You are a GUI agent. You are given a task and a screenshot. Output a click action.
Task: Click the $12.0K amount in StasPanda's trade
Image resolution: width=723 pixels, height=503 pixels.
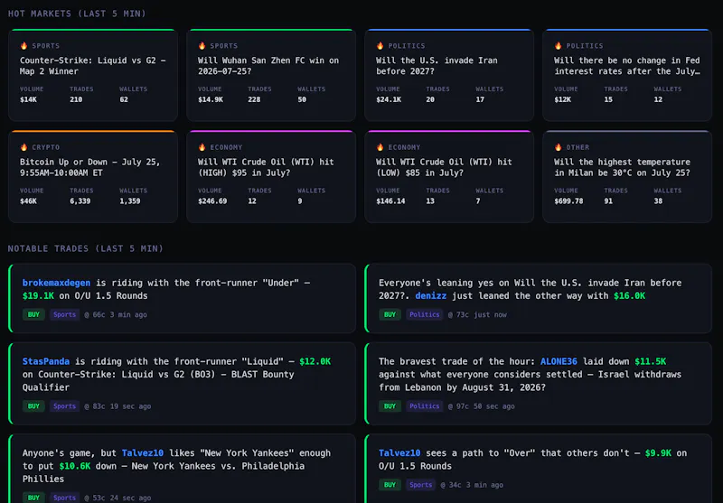[315, 361]
